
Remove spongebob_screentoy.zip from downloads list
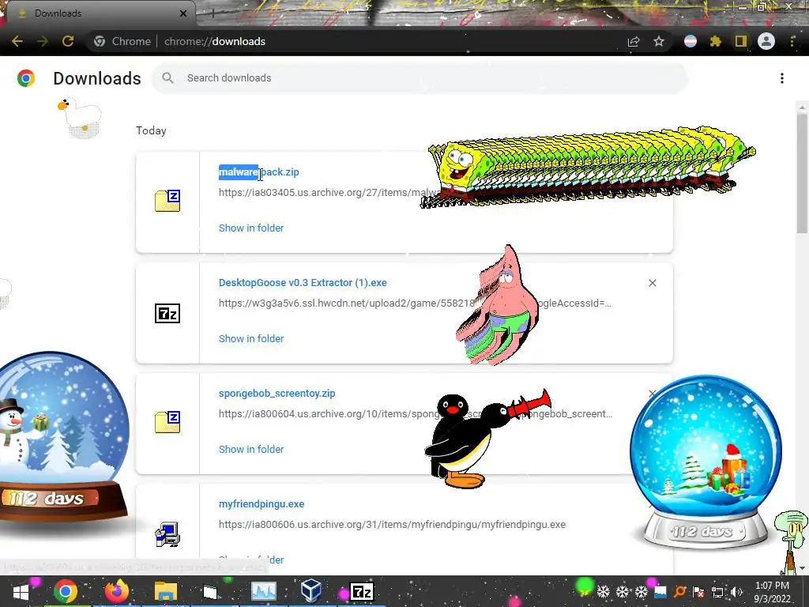click(652, 394)
